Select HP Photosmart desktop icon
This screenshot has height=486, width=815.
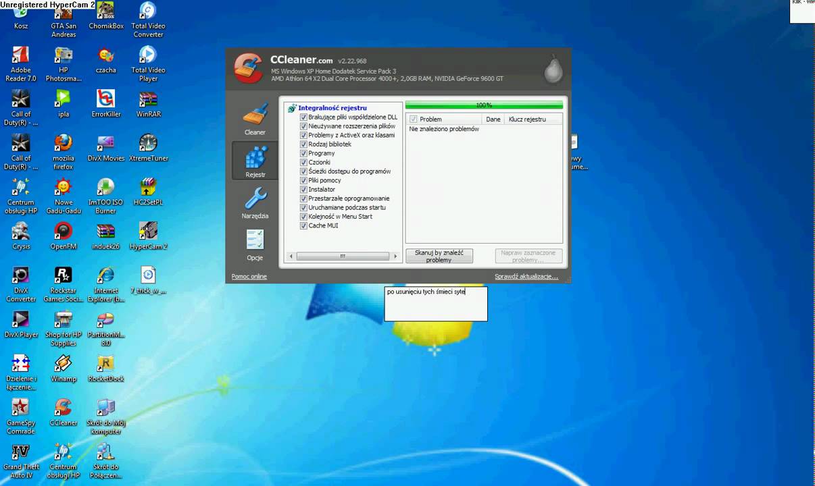coord(64,64)
